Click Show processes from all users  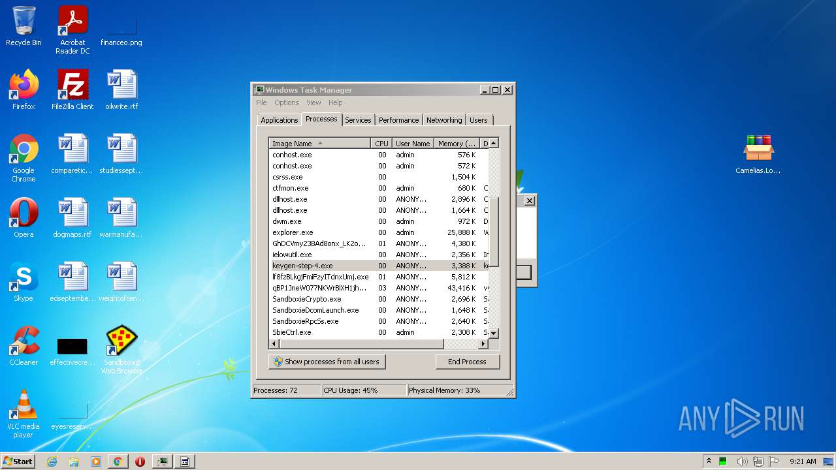point(327,362)
